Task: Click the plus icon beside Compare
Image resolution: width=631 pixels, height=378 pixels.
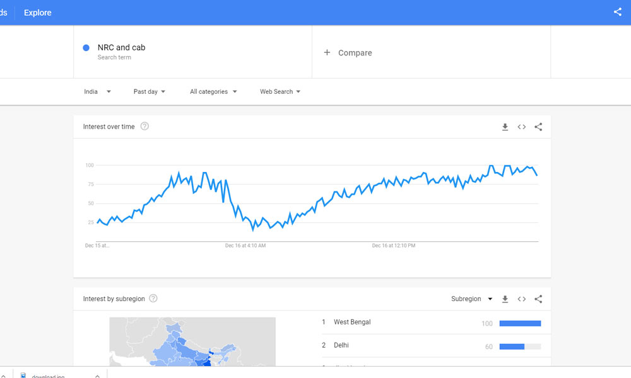Action: tap(327, 53)
